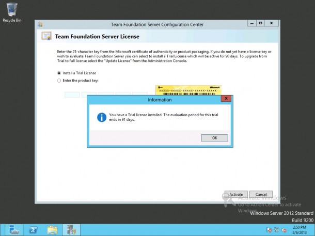Click the trial license message text
The height and width of the screenshot is (236, 315).
164,117
